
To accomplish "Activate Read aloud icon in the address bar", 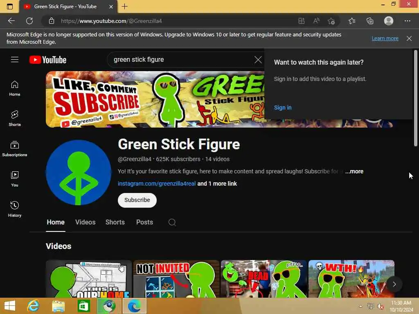I will 316,21.
